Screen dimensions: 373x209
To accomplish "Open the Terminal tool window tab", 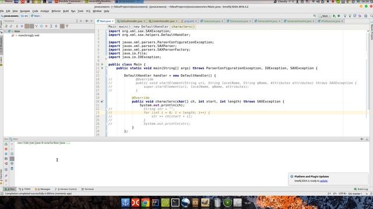I will (x=87, y=189).
